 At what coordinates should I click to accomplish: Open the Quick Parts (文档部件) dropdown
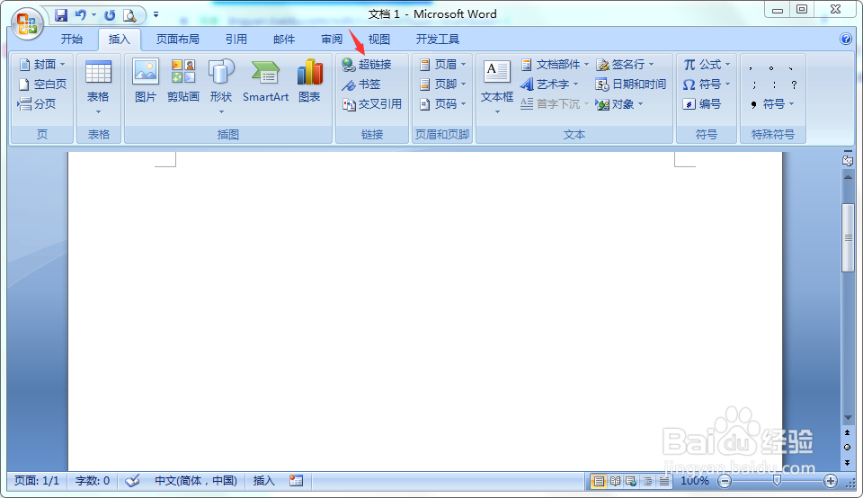click(x=555, y=65)
